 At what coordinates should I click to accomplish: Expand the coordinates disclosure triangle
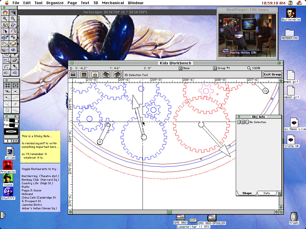pyautogui.click(x=71, y=68)
